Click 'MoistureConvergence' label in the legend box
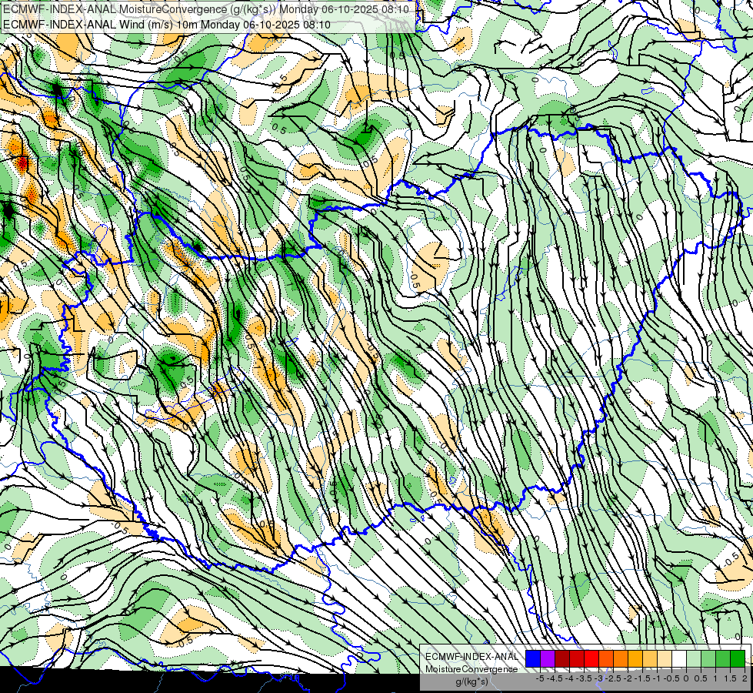The height and width of the screenshot is (693, 753). [x=471, y=669]
